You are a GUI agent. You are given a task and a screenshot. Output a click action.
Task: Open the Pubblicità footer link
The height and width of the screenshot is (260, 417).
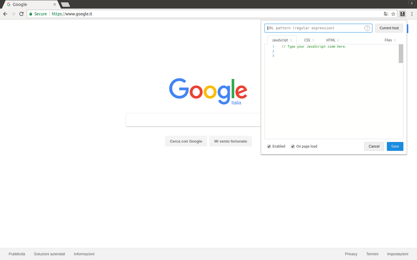tap(17, 254)
